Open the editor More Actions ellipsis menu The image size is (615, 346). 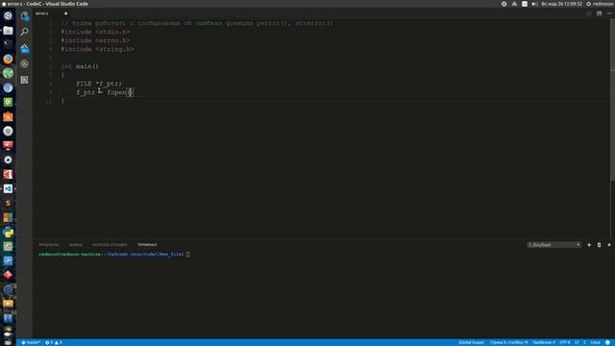(x=609, y=13)
